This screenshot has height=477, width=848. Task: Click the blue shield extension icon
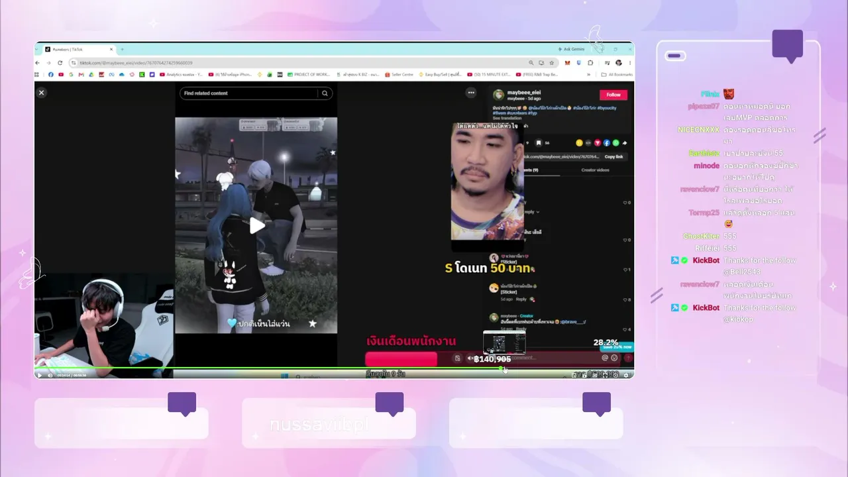(x=579, y=63)
